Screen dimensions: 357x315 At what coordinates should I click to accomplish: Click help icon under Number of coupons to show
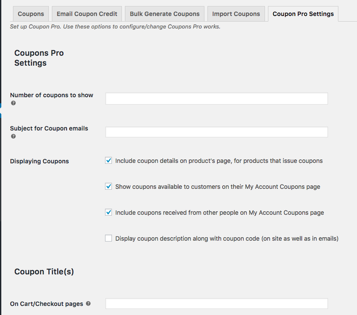(x=13, y=103)
